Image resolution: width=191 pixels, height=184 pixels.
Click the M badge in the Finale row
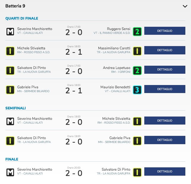pos(10,172)
